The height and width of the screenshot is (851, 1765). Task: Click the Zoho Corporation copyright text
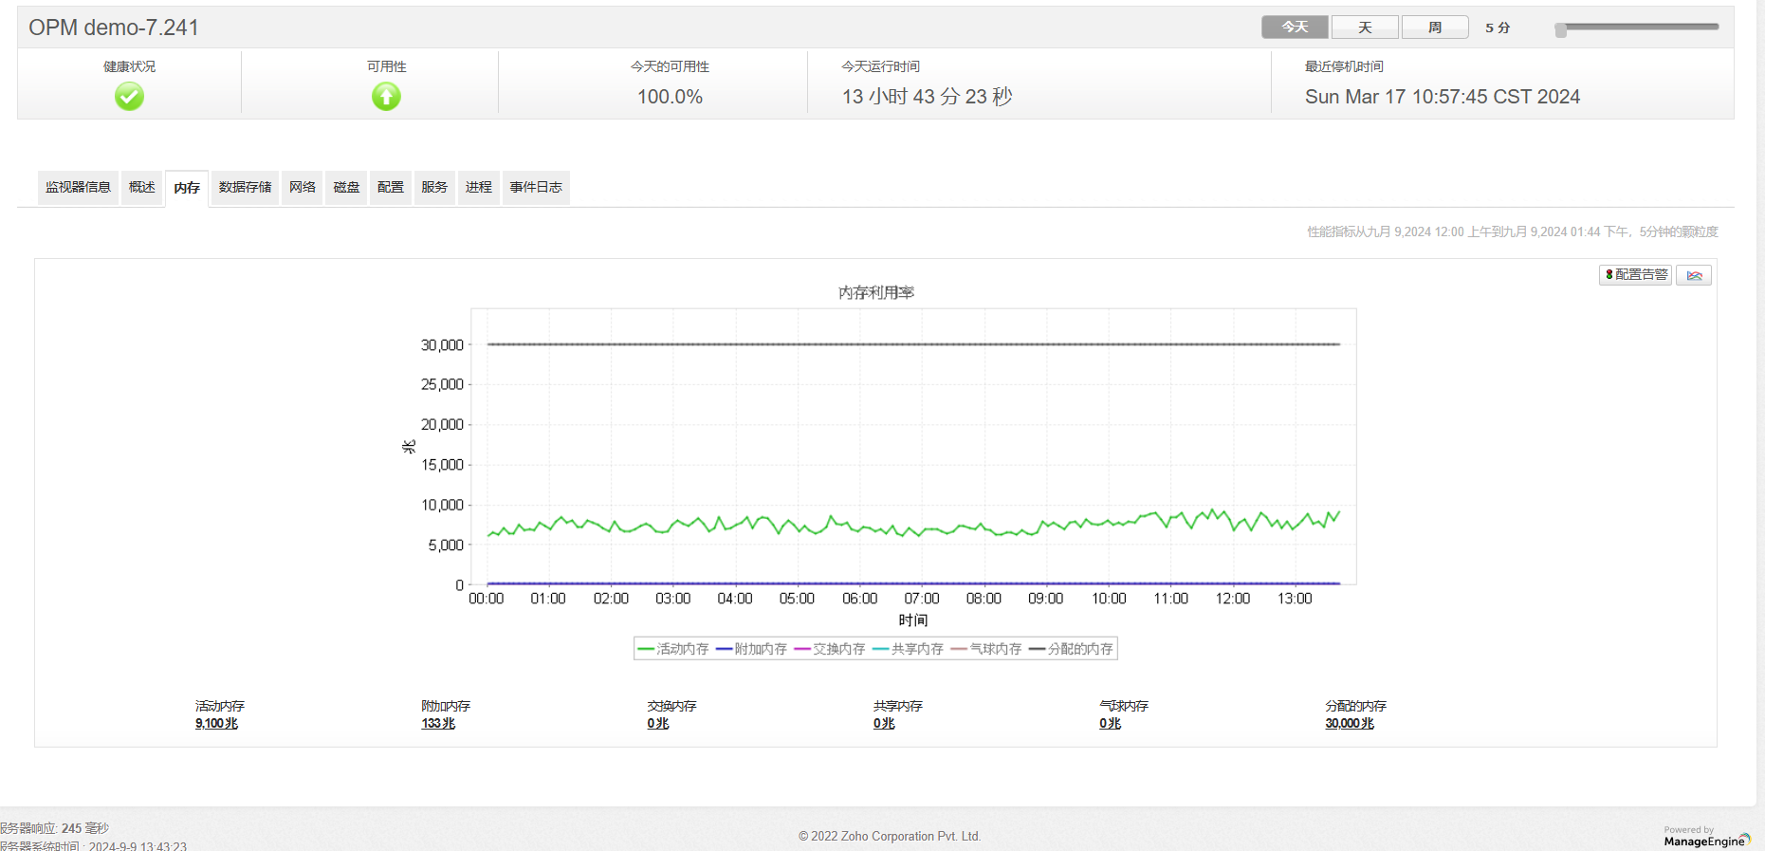pyautogui.click(x=890, y=836)
